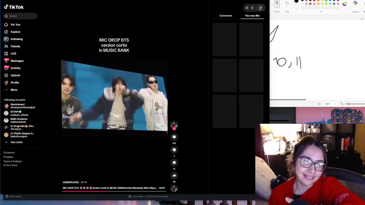Open the LIVE section
Image resolution: width=365 pixels, height=205 pixels.
click(x=13, y=54)
